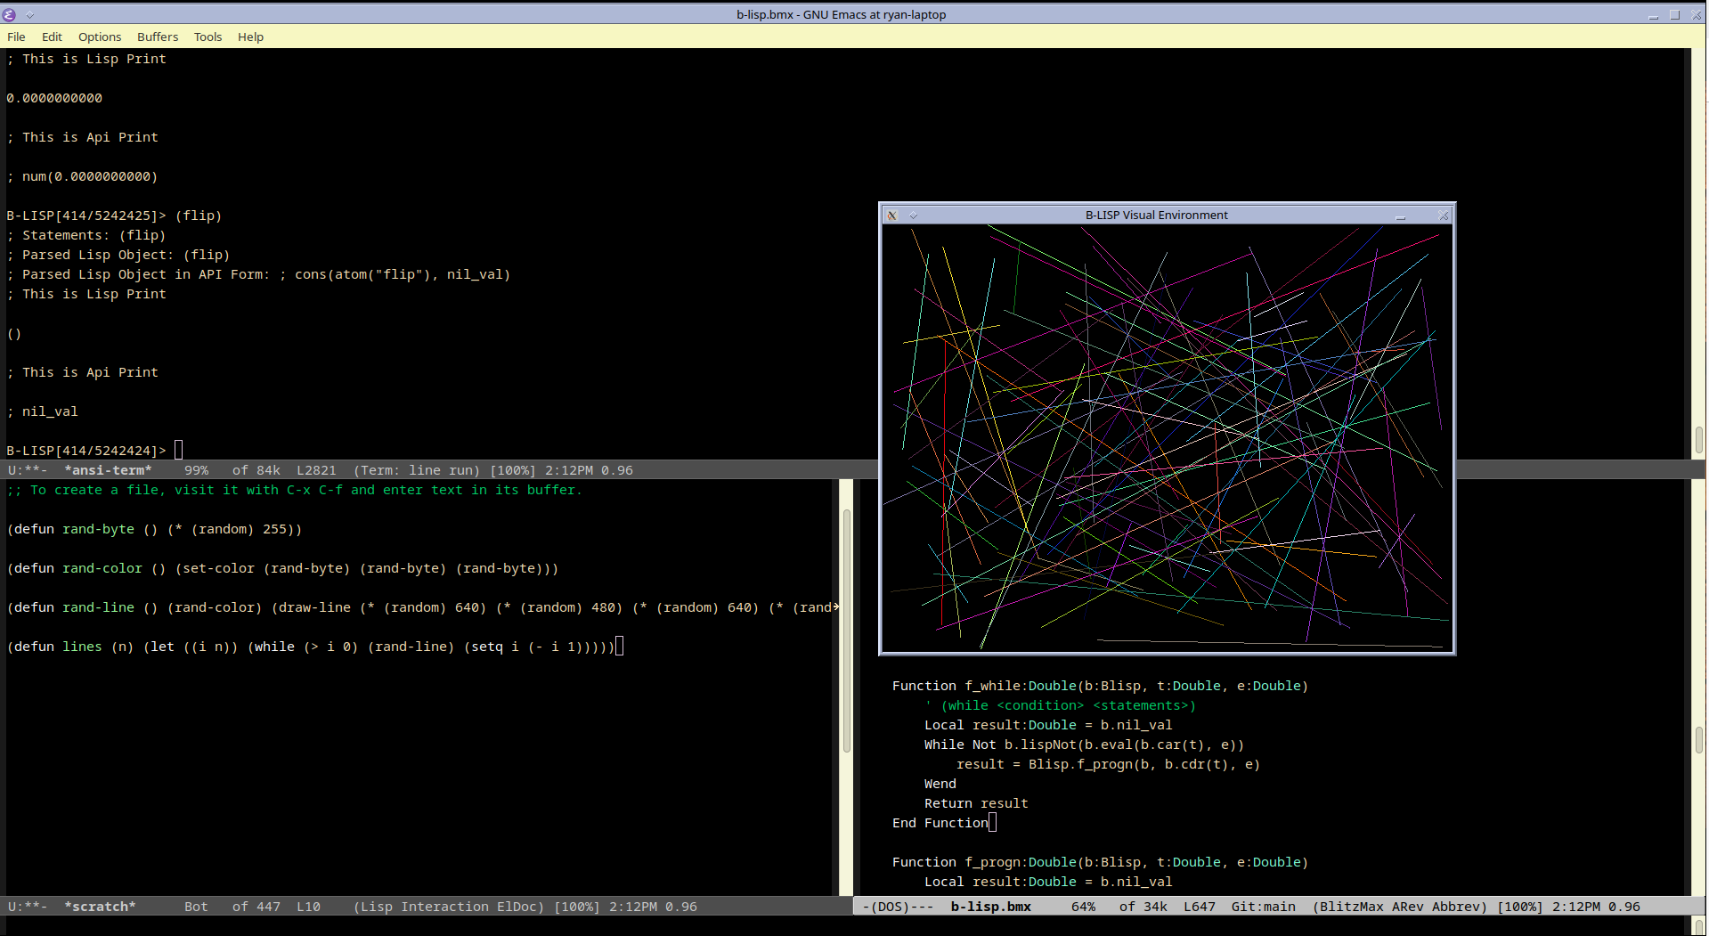Click the 'defun rand-byte' line in scratch
The image size is (1709, 936).
coord(154,529)
